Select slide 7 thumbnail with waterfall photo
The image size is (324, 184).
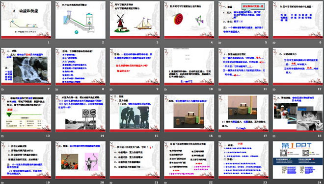(26, 67)
